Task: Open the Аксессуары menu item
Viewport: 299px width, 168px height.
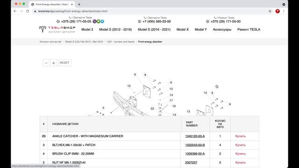Action: pyautogui.click(x=222, y=29)
